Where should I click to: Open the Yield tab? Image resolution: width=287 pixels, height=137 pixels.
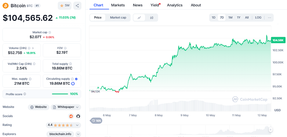click(x=155, y=5)
